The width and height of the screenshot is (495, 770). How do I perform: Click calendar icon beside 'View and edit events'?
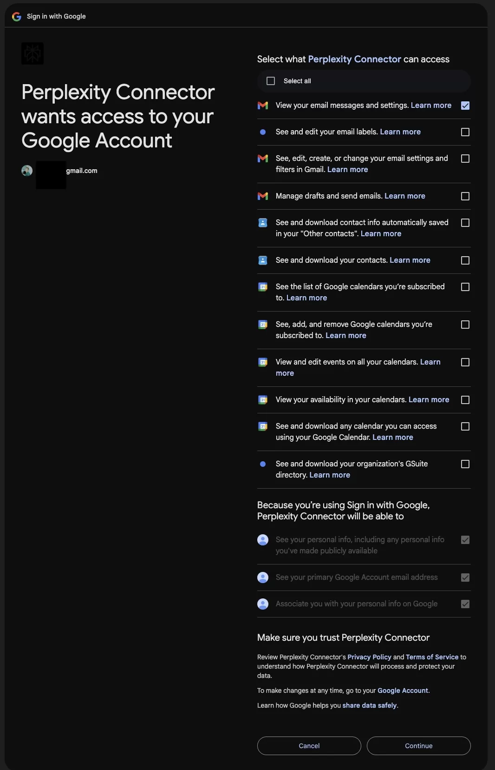click(x=263, y=362)
